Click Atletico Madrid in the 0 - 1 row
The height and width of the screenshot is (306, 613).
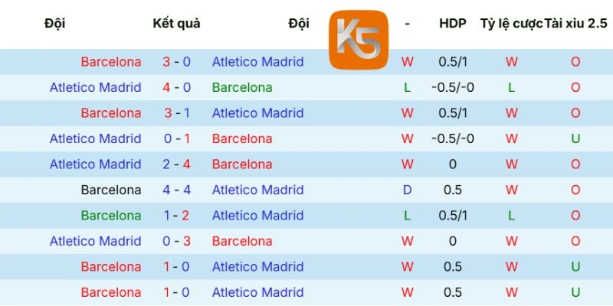pyautogui.click(x=96, y=138)
